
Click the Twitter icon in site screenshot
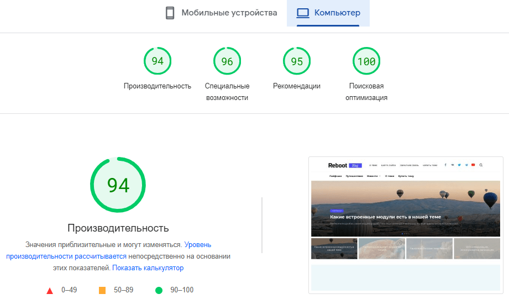pos(459,165)
